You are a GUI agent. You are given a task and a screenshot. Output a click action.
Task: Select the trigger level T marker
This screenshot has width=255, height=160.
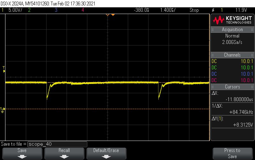click(4, 69)
